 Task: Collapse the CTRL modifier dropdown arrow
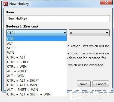(x=64, y=33)
